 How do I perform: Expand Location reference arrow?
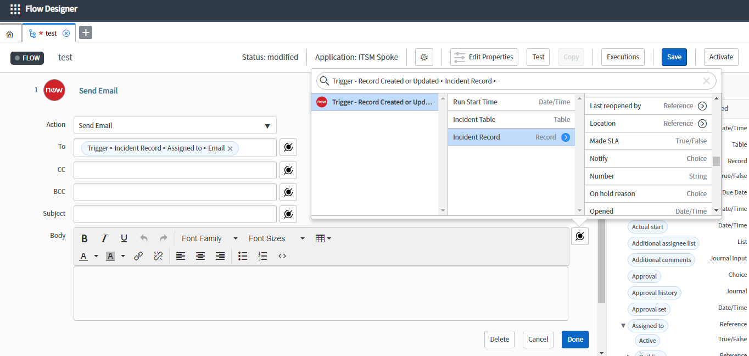702,124
